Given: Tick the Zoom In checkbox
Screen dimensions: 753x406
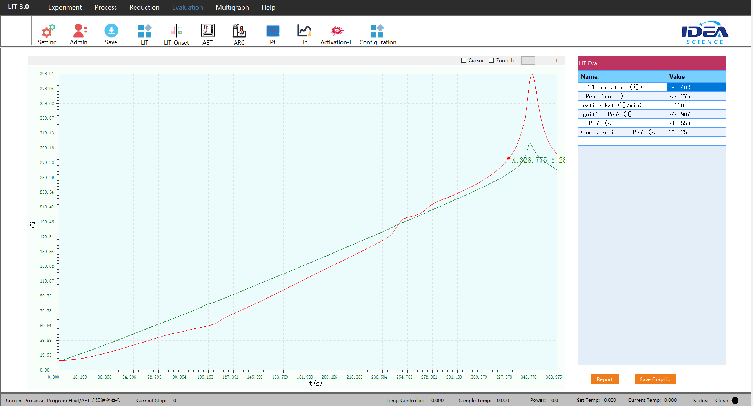Looking at the screenshot, I should [x=491, y=60].
